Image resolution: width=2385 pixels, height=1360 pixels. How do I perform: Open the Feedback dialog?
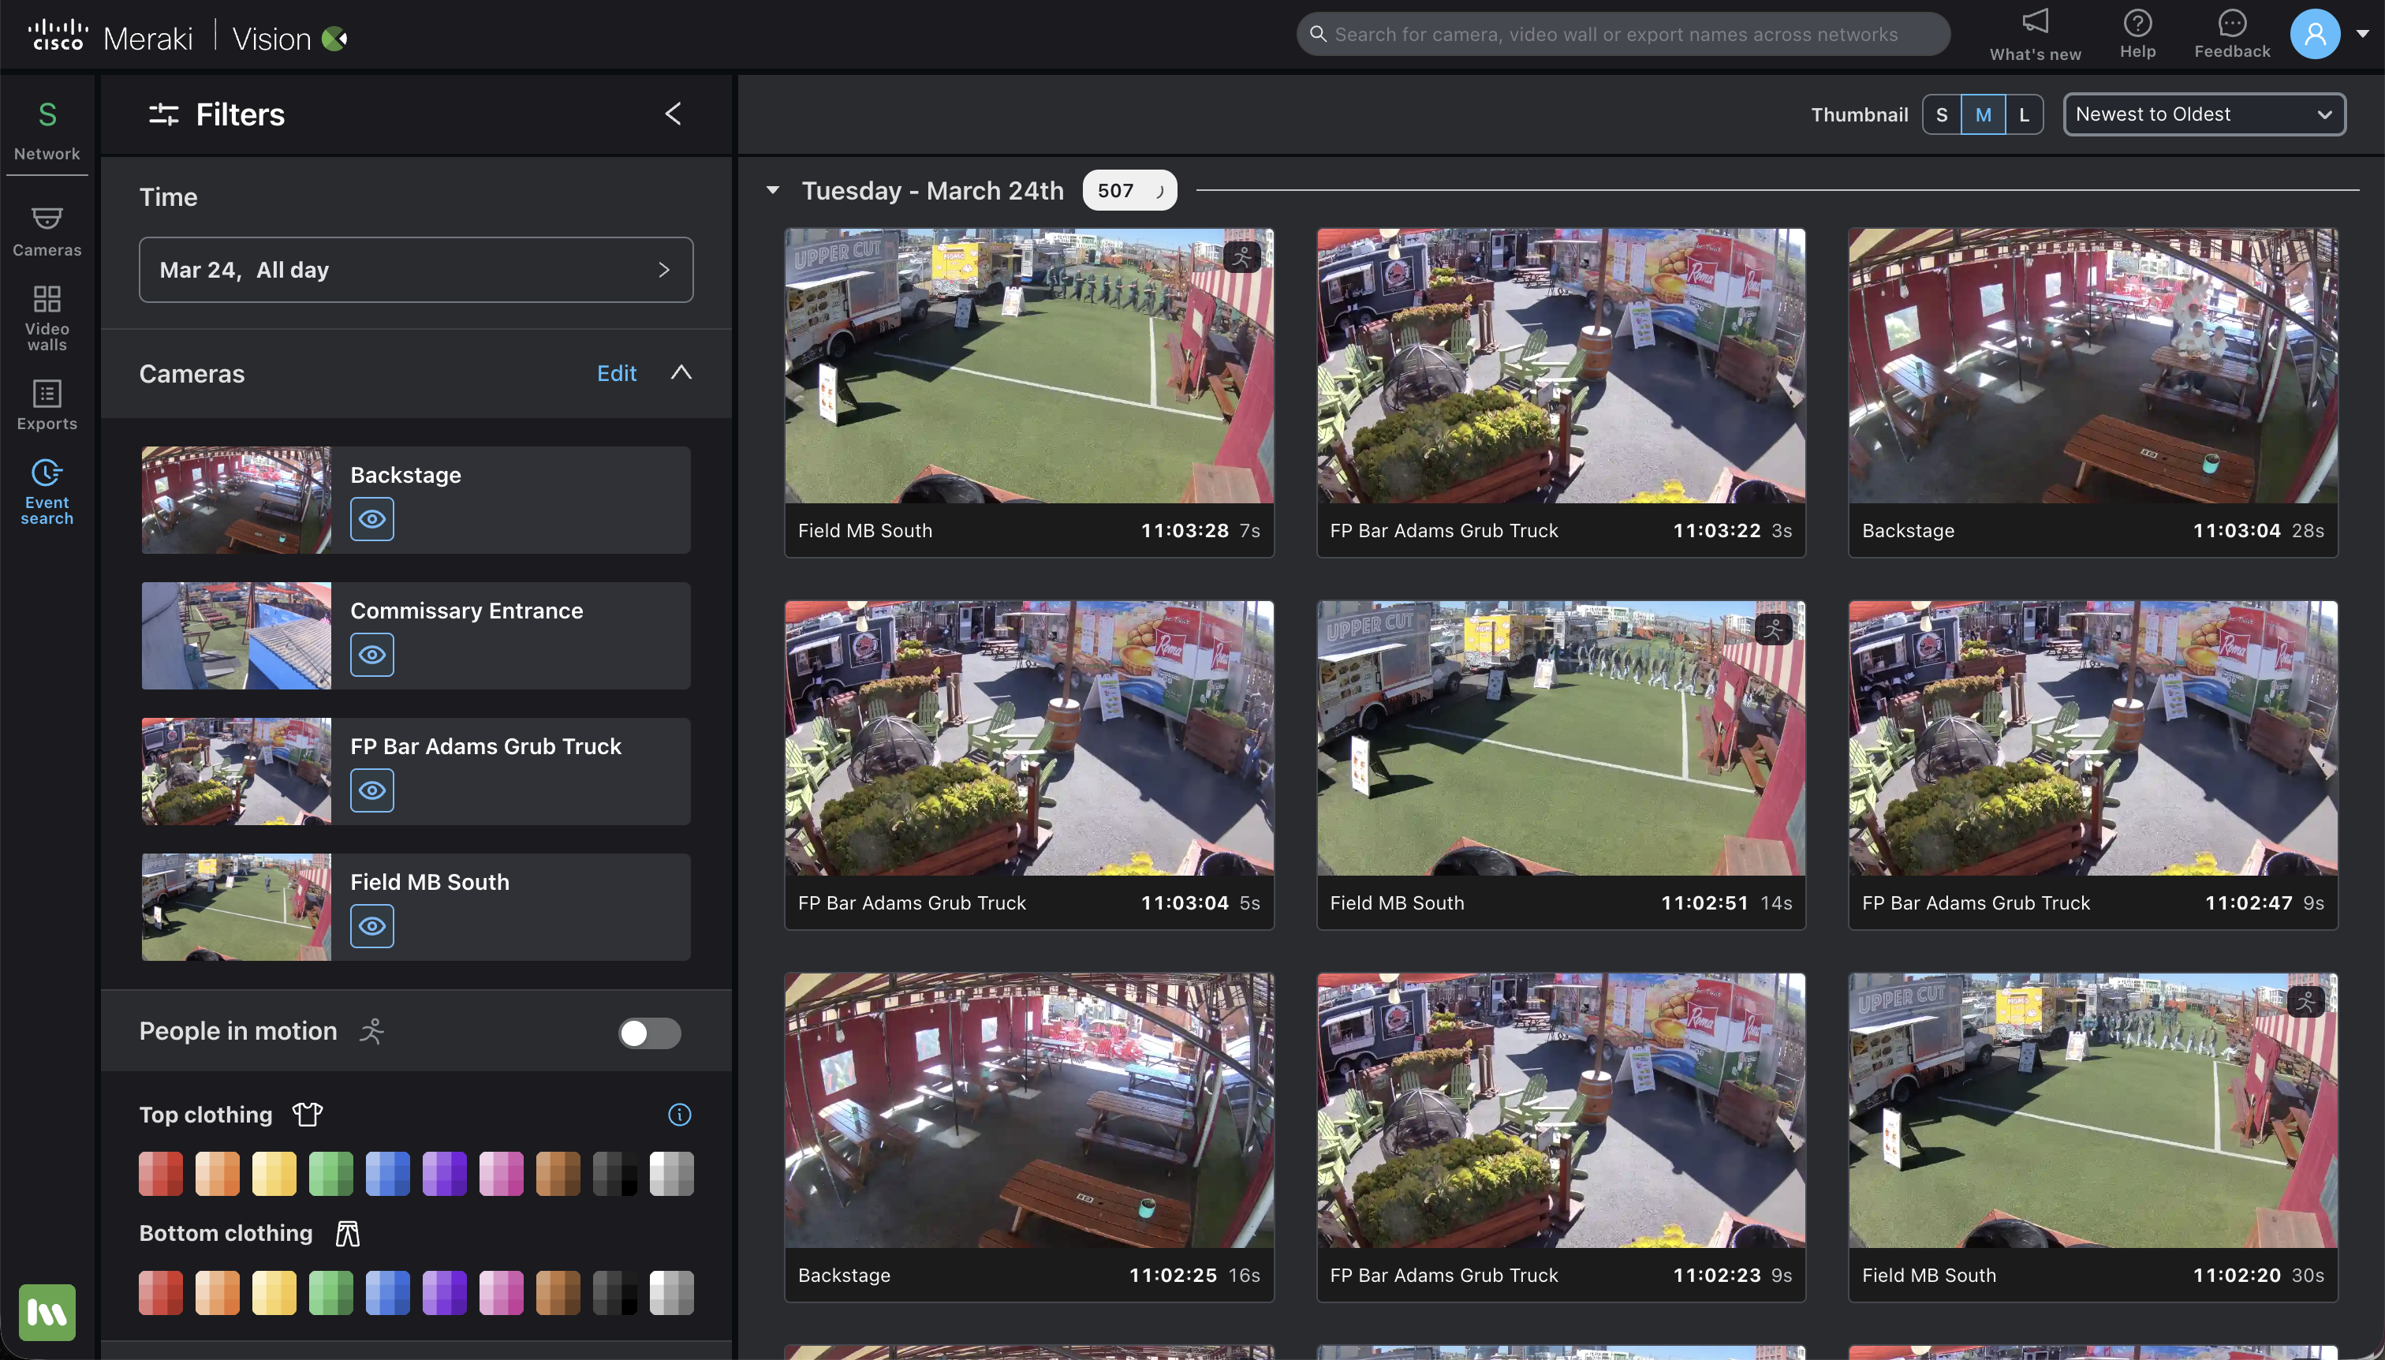coord(2231,35)
